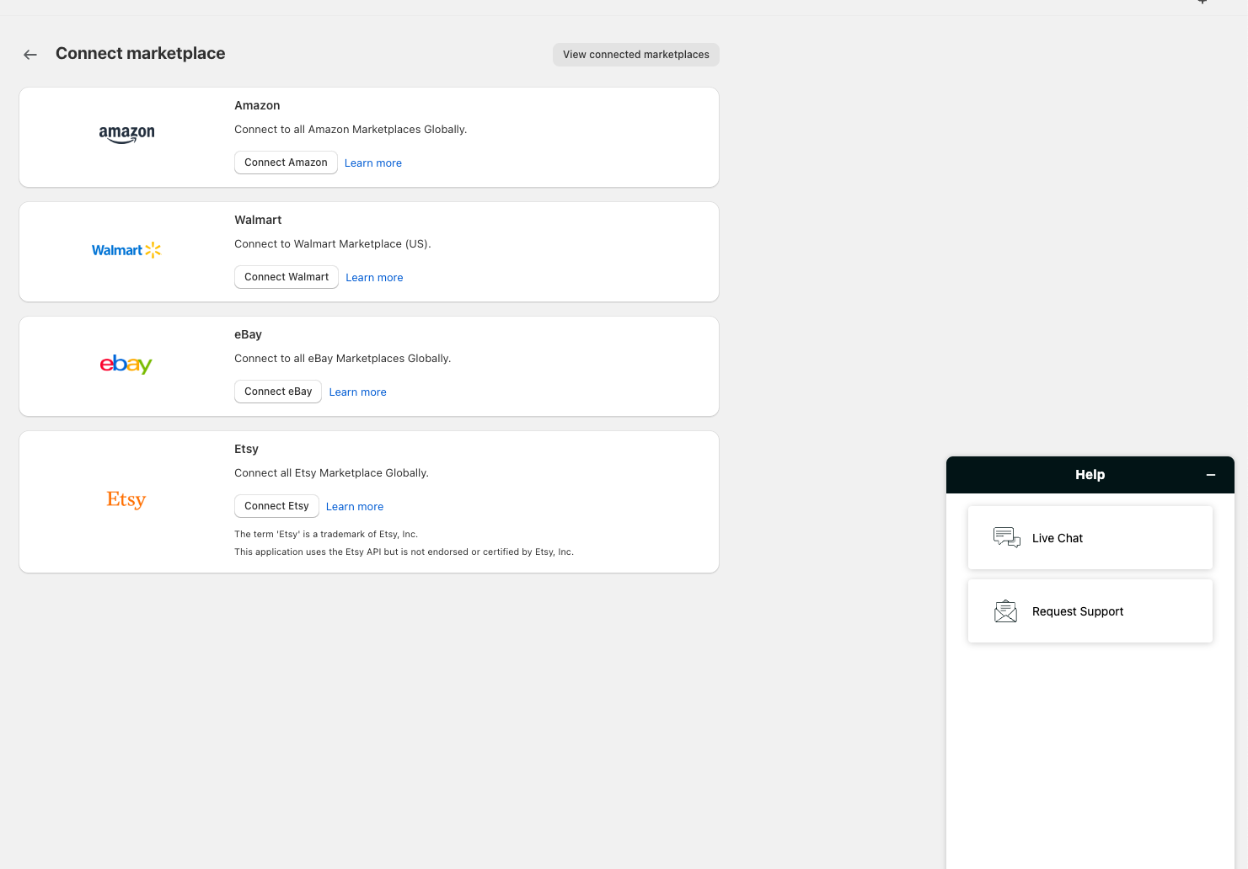The height and width of the screenshot is (869, 1248).
Task: Click the Walmart logo
Action: click(126, 250)
